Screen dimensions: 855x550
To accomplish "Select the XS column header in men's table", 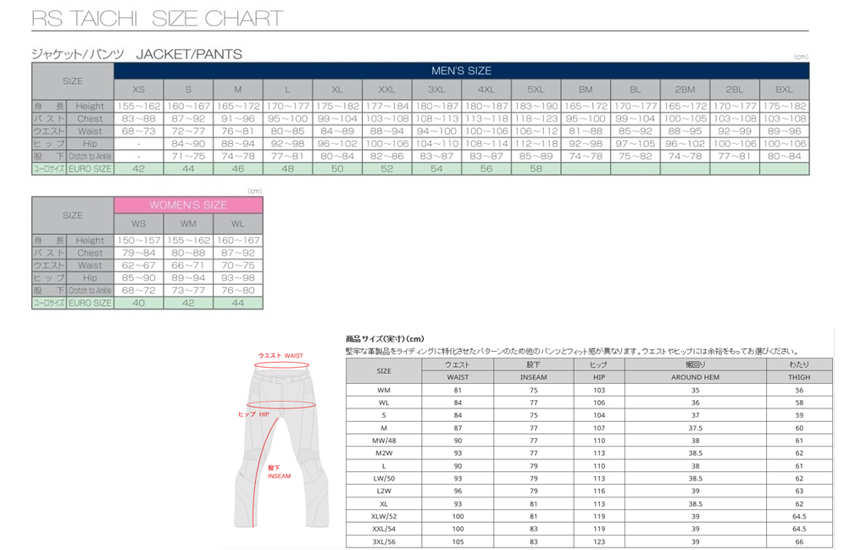I will click(x=138, y=89).
